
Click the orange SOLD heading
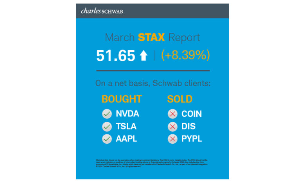180,99
